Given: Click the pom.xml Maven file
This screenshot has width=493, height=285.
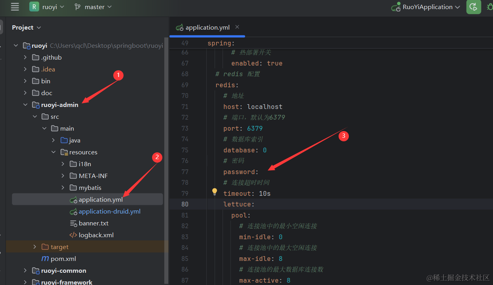Looking at the screenshot, I should [x=63, y=259].
